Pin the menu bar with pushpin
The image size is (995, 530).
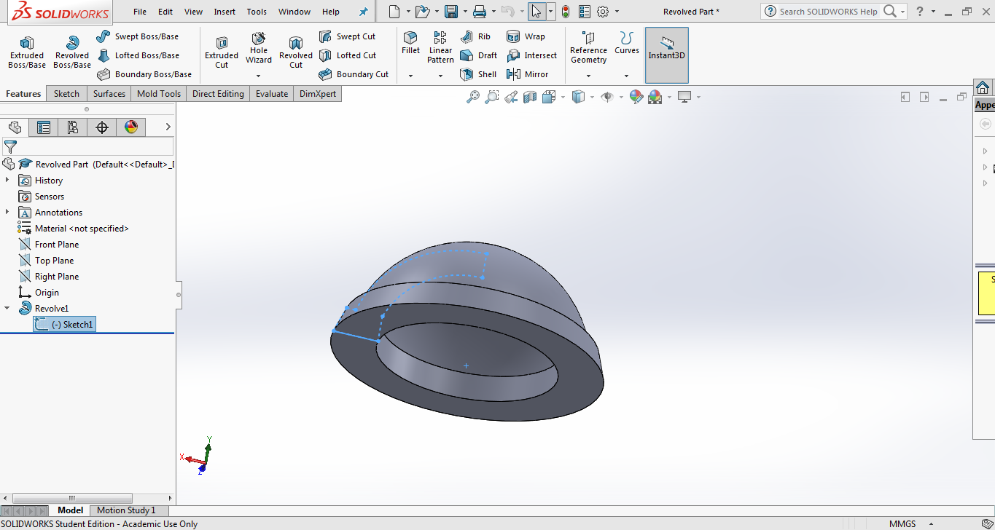[x=364, y=12]
